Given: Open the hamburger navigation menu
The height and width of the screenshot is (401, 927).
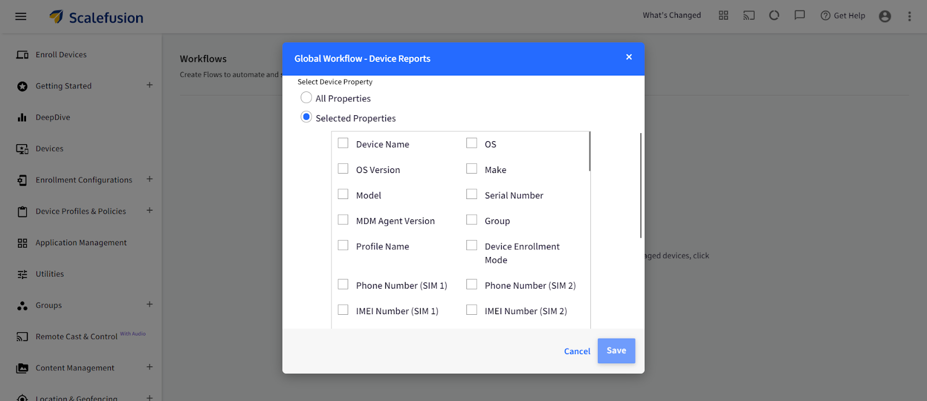Looking at the screenshot, I should [21, 17].
